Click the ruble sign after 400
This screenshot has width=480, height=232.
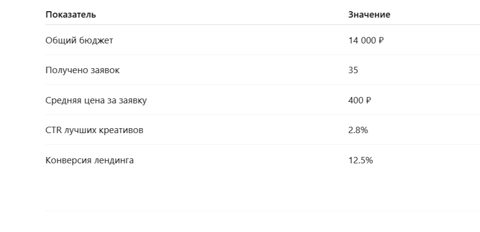click(368, 100)
